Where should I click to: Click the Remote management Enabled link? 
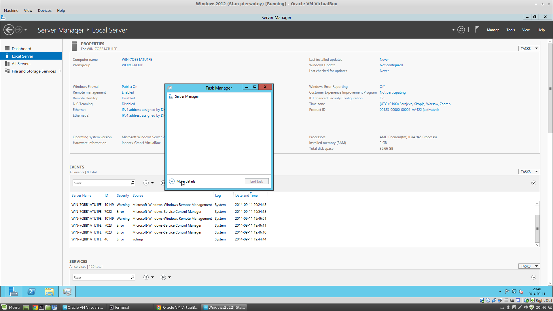[128, 92]
